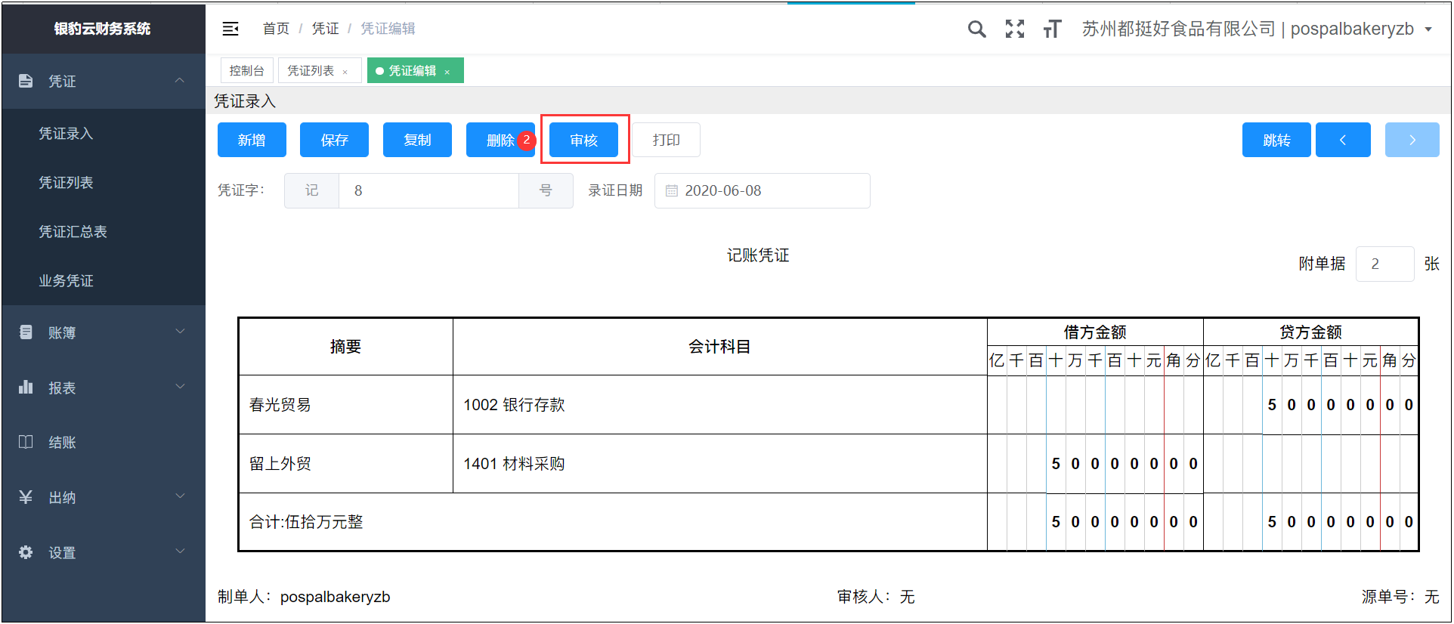Screen dimensions: 1454x624
Task: Go to previous voucher arrow button
Action: [x=1342, y=140]
